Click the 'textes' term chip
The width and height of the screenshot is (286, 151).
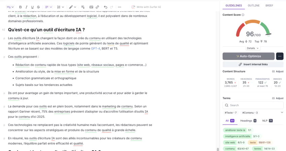[x=264, y=149]
